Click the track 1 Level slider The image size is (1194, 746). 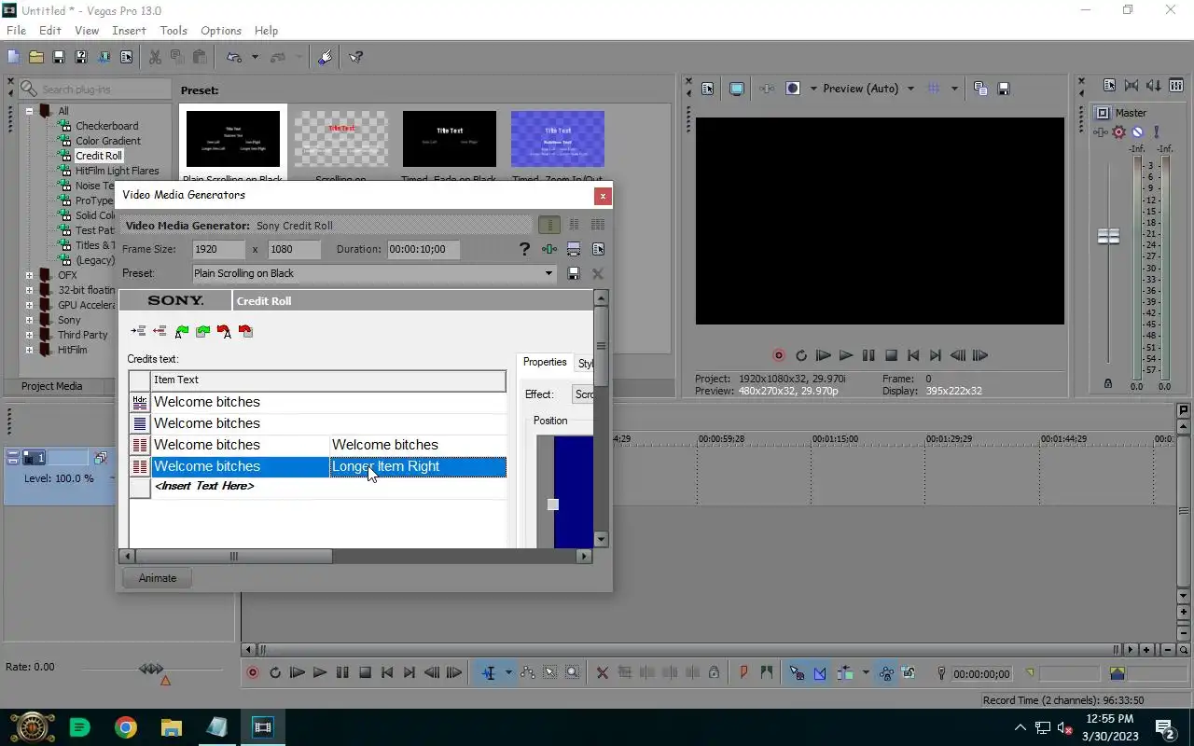coord(61,478)
